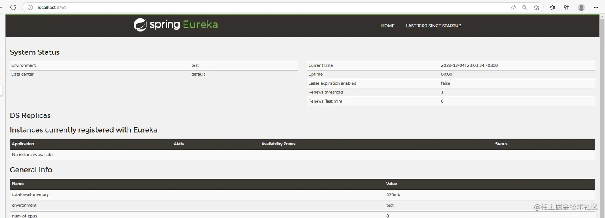Click the Application column header
The height and width of the screenshot is (218, 605).
pos(23,144)
